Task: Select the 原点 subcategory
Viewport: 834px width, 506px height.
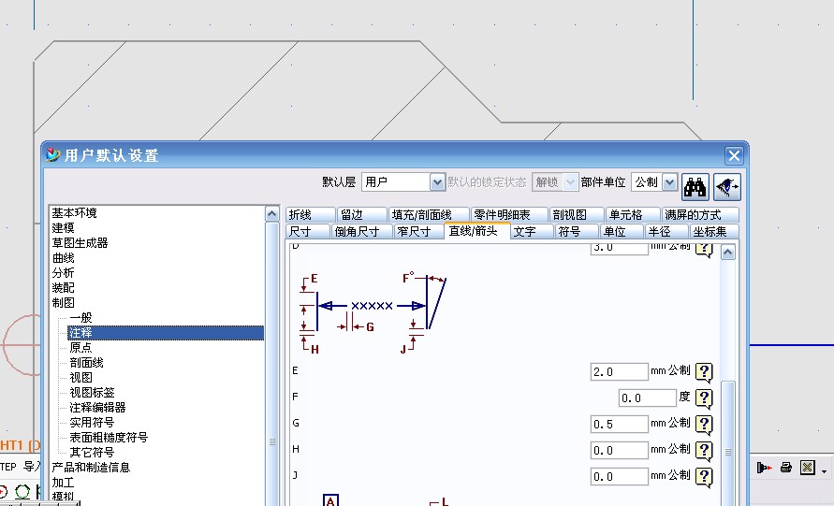Action: click(x=80, y=348)
